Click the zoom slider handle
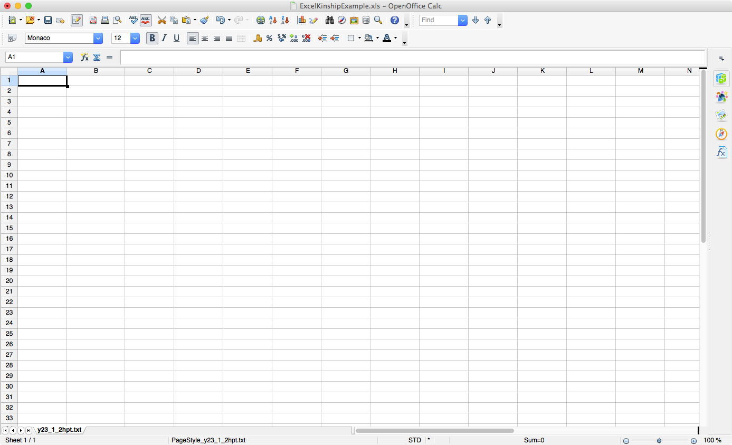 click(x=659, y=440)
